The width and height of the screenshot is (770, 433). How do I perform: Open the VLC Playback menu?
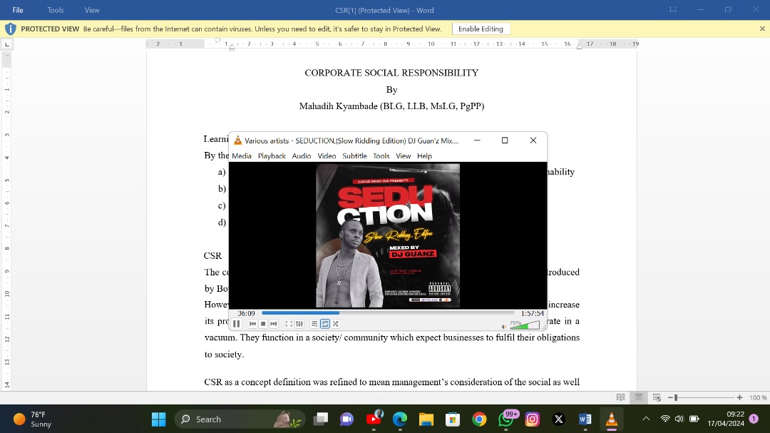pyautogui.click(x=272, y=156)
